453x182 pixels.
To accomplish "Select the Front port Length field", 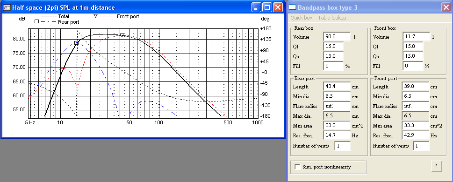I will [416, 87].
